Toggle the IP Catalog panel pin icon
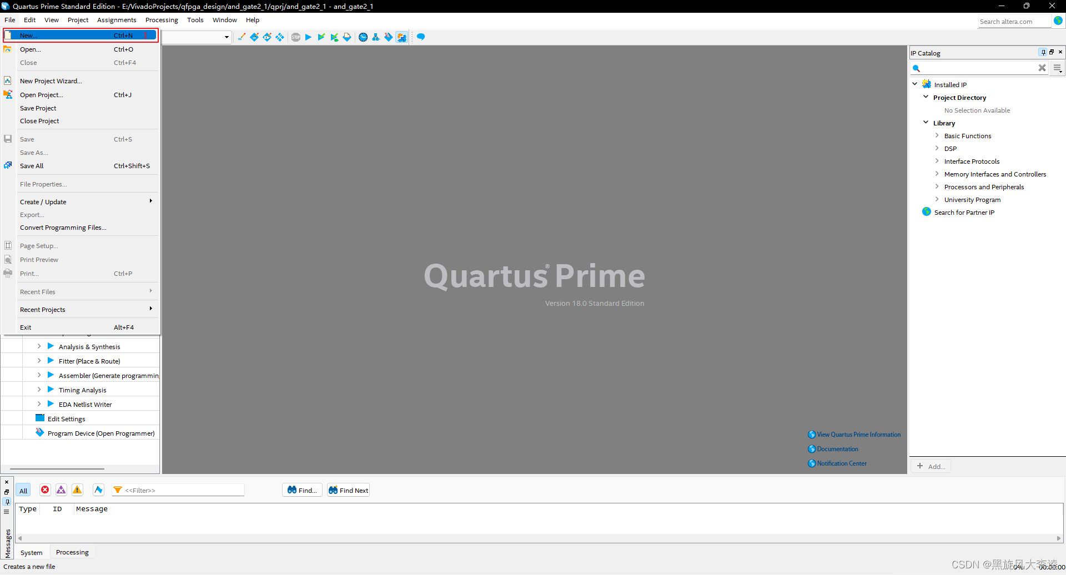Image resolution: width=1066 pixels, height=575 pixels. [1043, 52]
